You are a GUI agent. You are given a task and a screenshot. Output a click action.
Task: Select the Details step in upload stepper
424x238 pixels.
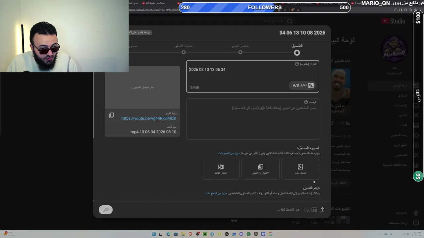click(297, 50)
